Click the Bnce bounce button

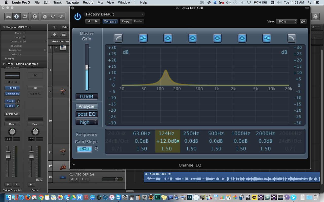tap(39, 180)
